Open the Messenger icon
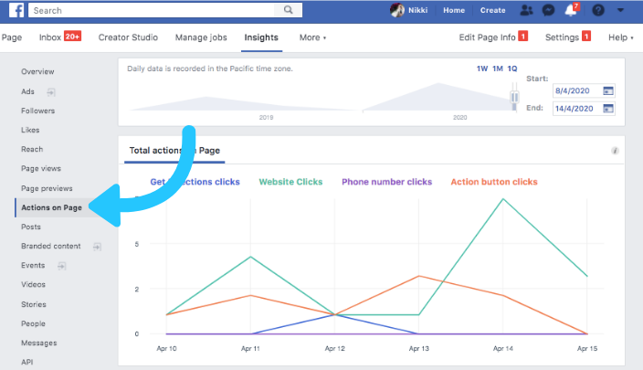 tap(548, 10)
